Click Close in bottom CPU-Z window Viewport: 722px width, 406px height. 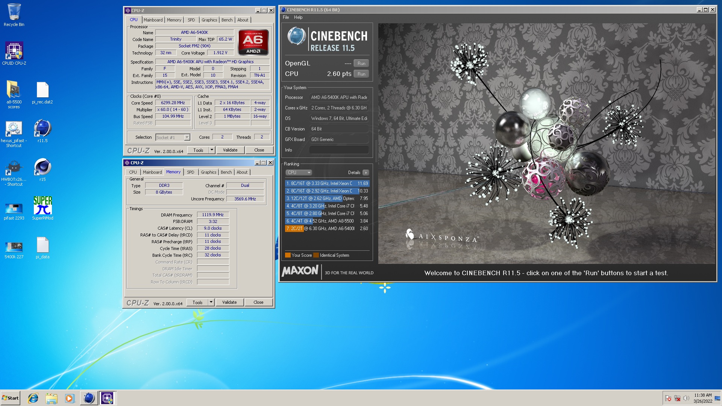tap(258, 302)
